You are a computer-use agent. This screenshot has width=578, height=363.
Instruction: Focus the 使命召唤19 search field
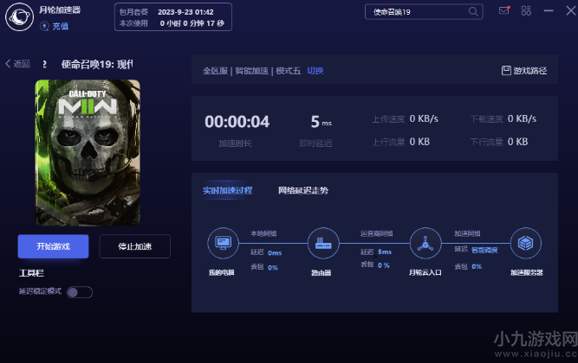(x=424, y=12)
